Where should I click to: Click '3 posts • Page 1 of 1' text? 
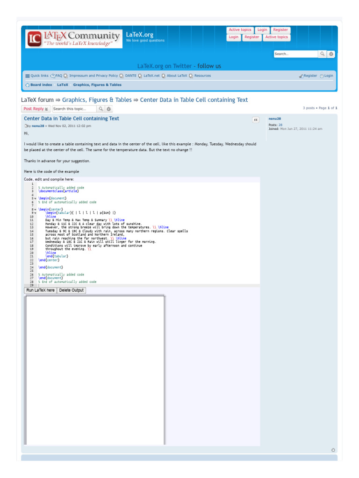(x=320, y=108)
